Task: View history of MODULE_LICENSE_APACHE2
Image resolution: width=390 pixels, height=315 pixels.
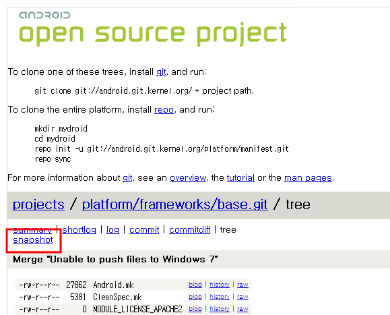Action: pyautogui.click(x=220, y=309)
